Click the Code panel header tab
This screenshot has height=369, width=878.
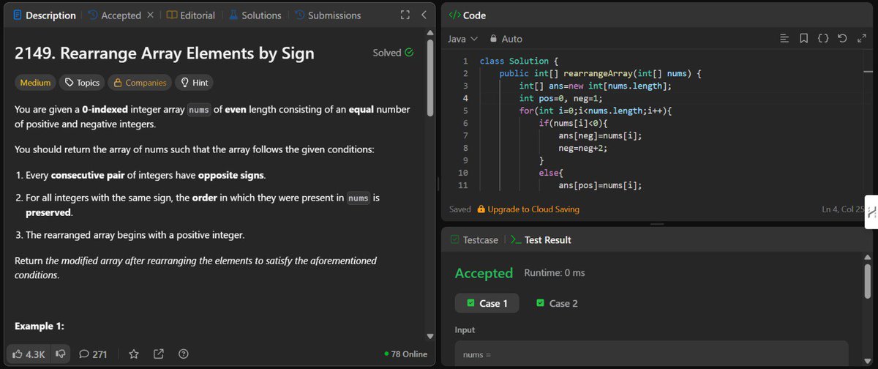(467, 15)
